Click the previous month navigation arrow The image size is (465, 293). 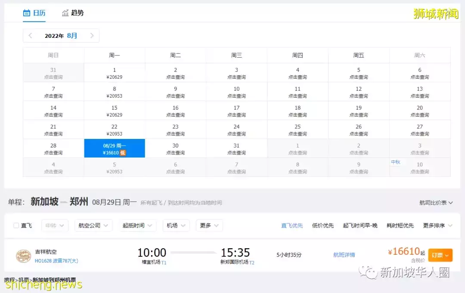(x=30, y=36)
